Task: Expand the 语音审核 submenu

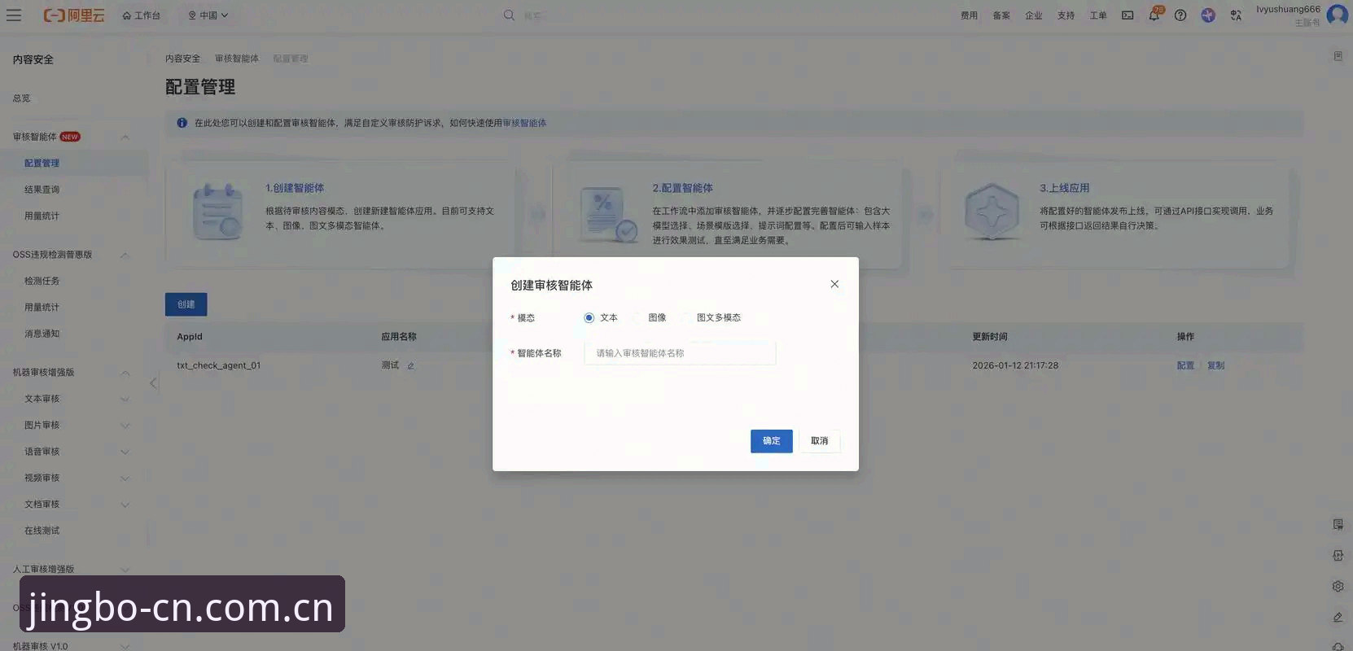Action: tap(125, 452)
